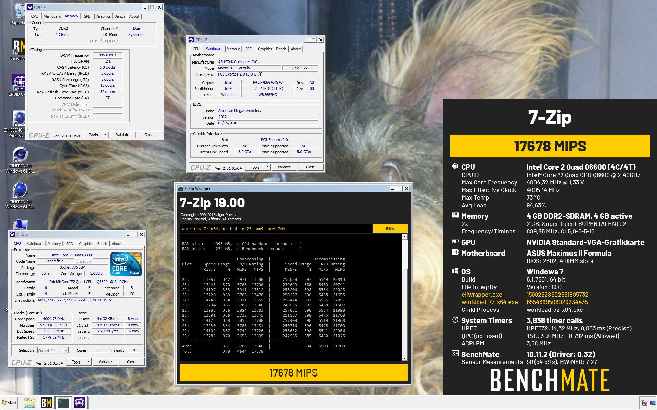Click the 3,838 timer calls heading

pos(554,320)
